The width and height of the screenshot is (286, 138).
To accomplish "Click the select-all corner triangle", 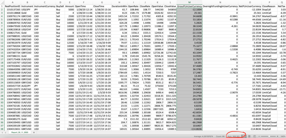I will point(2,3).
